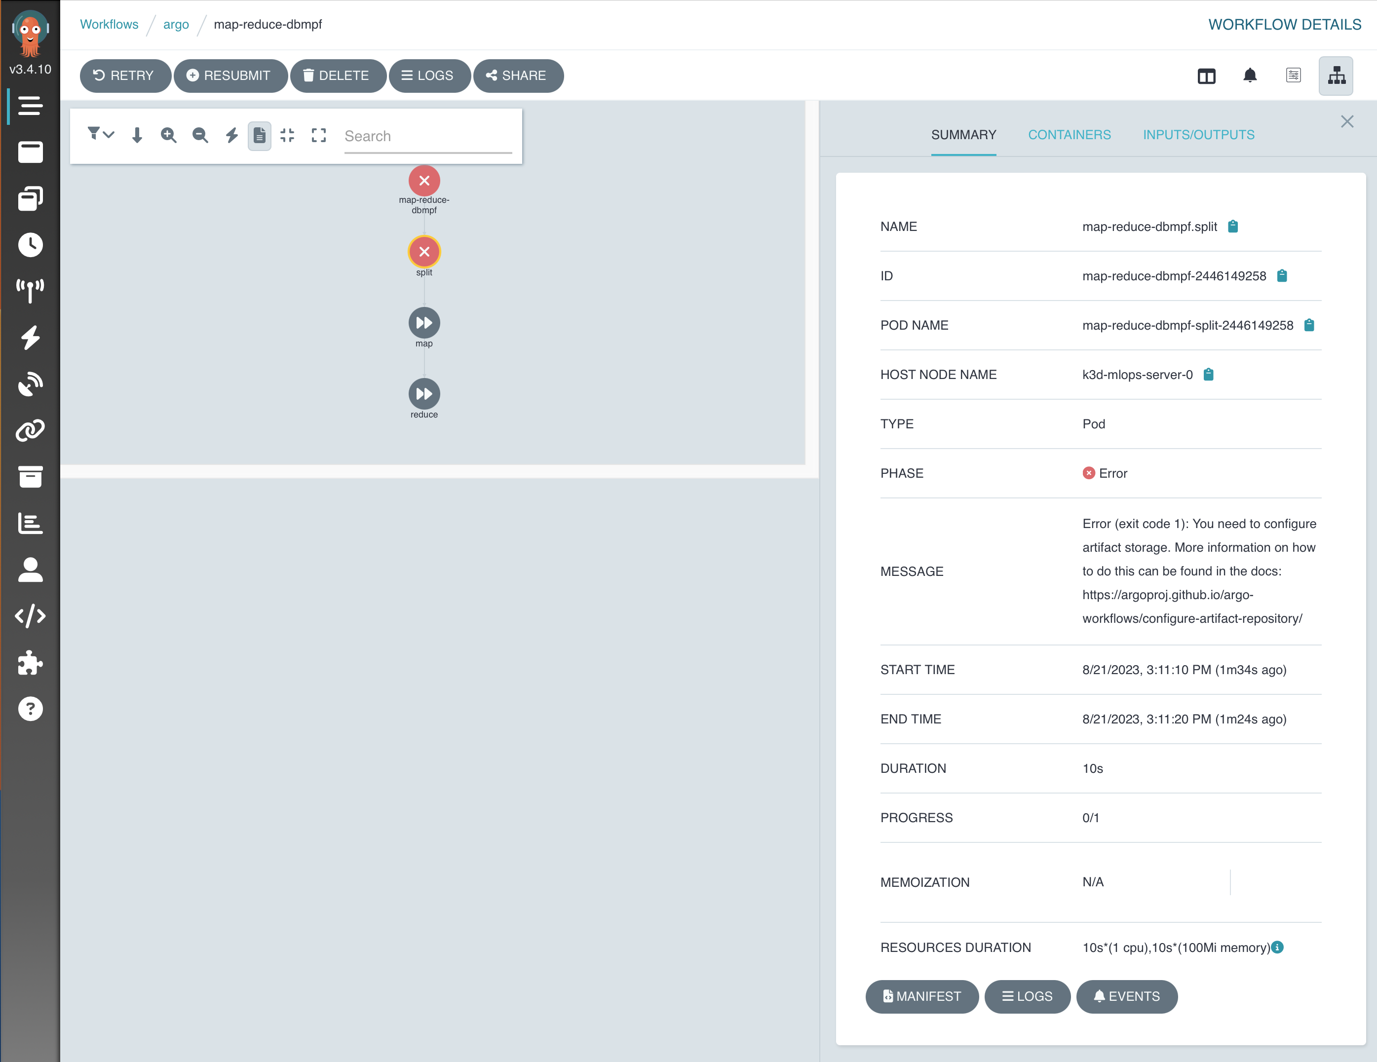Viewport: 1377px width, 1062px height.
Task: Select the failed split node
Action: 424,252
